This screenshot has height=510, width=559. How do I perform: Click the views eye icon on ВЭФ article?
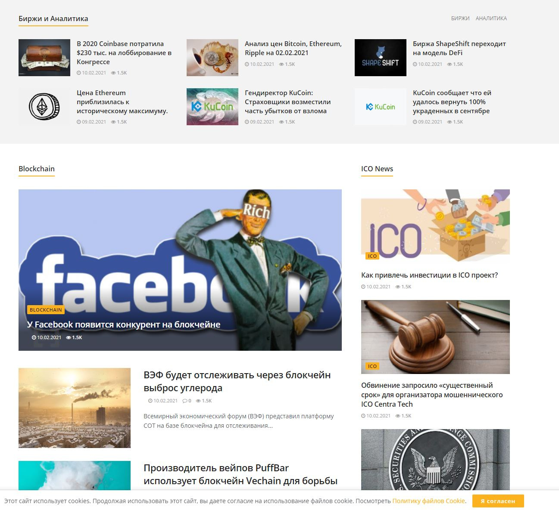(198, 401)
